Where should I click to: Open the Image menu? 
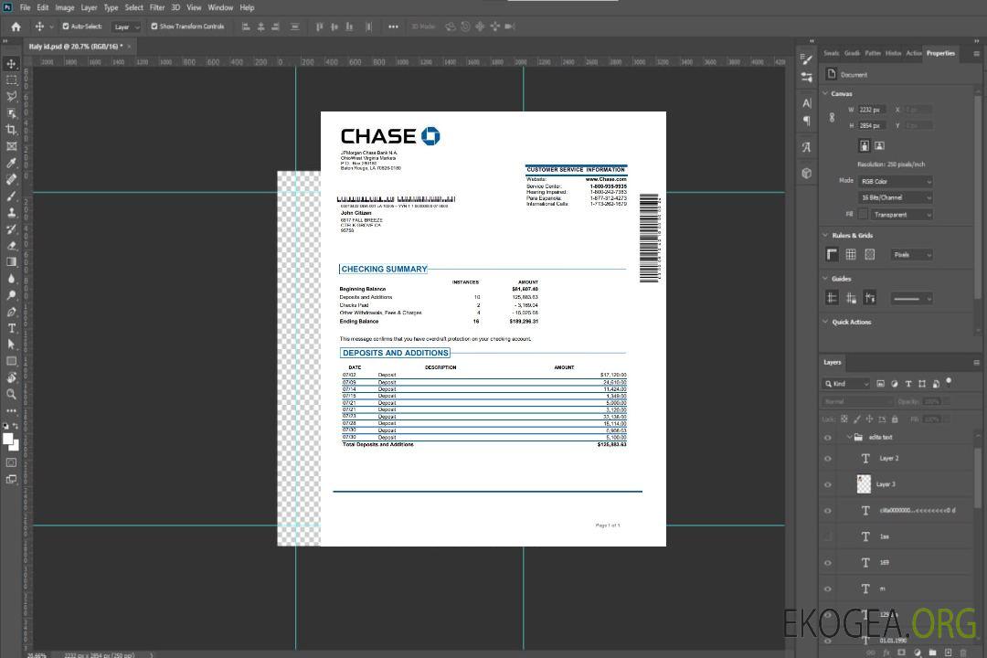64,7
